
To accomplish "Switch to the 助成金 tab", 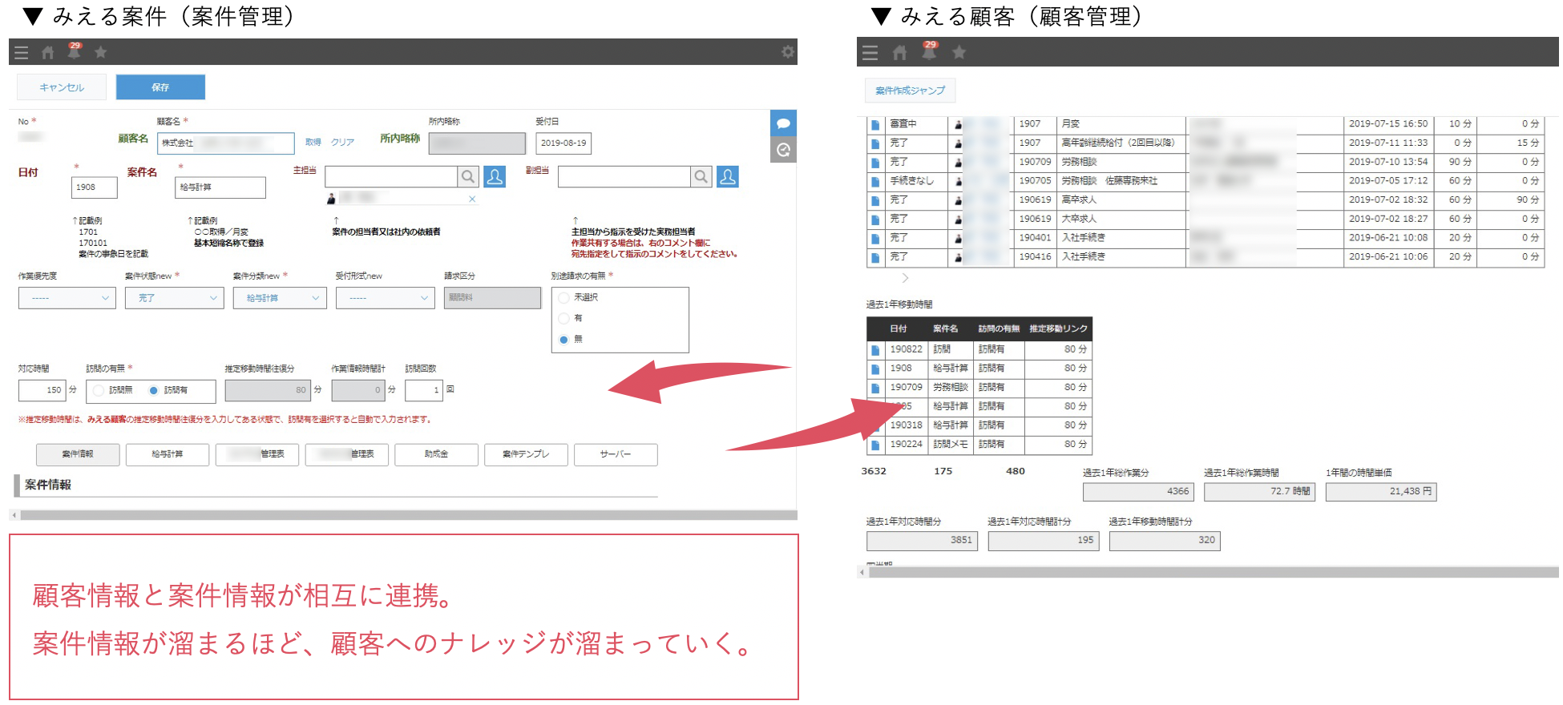I will pyautogui.click(x=436, y=454).
